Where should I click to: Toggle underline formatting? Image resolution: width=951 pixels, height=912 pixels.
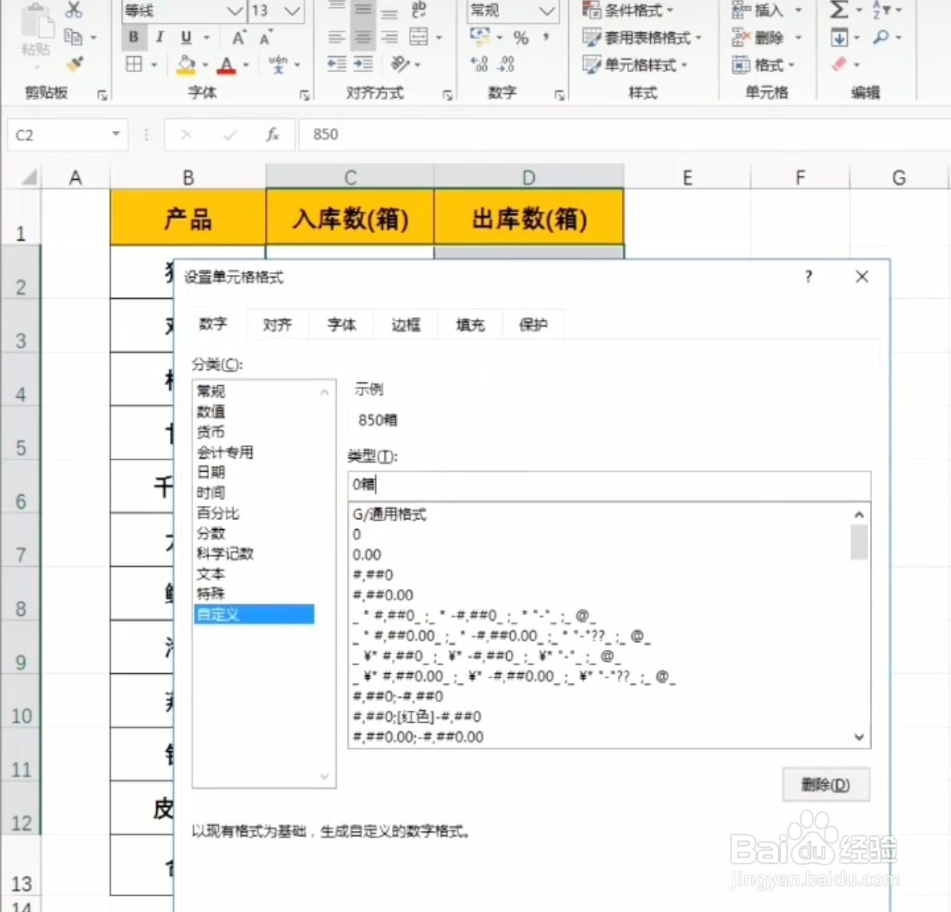coord(184,38)
